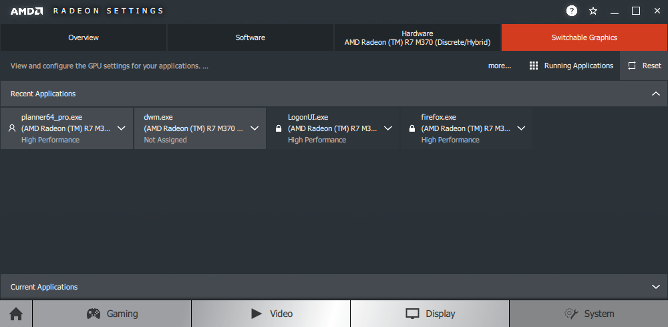Screen dimensions: 668x327
Task: Open the System section
Action: [x=589, y=314]
